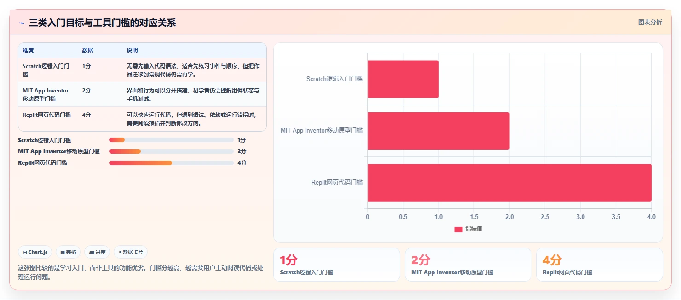The image size is (681, 300).
Task: Click Scratch逻辑入门门槛 label beside progress bar
Action: pyautogui.click(x=45, y=140)
